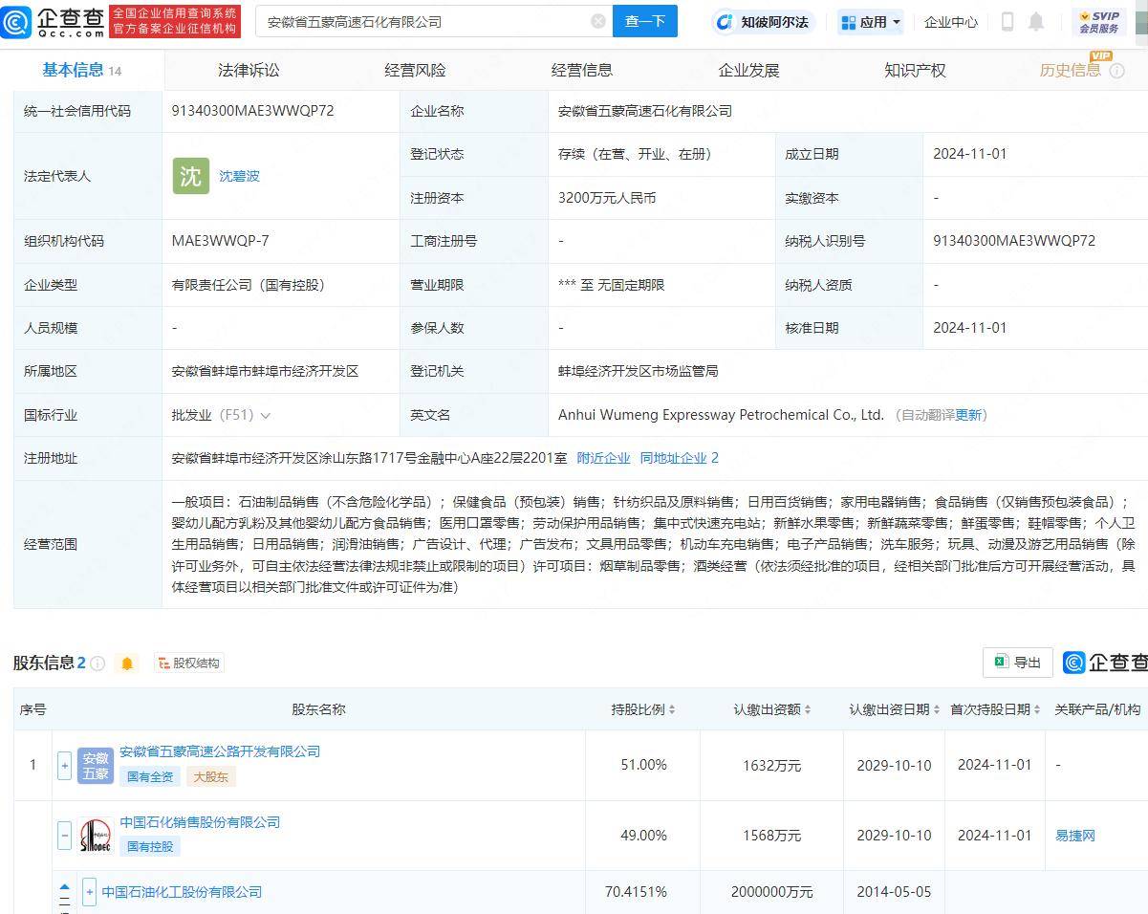Screen dimensions: 1148x914
Task: Open notifications bell in top bar
Action: tap(1036, 21)
